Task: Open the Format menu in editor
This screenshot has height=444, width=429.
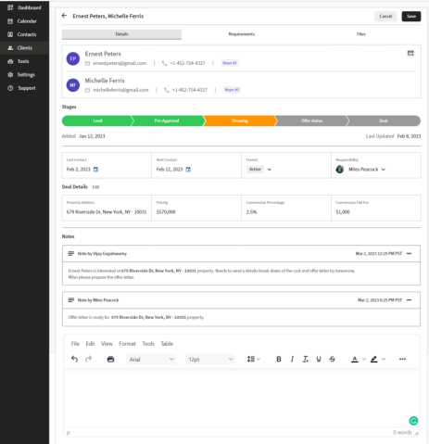Action: pos(127,344)
